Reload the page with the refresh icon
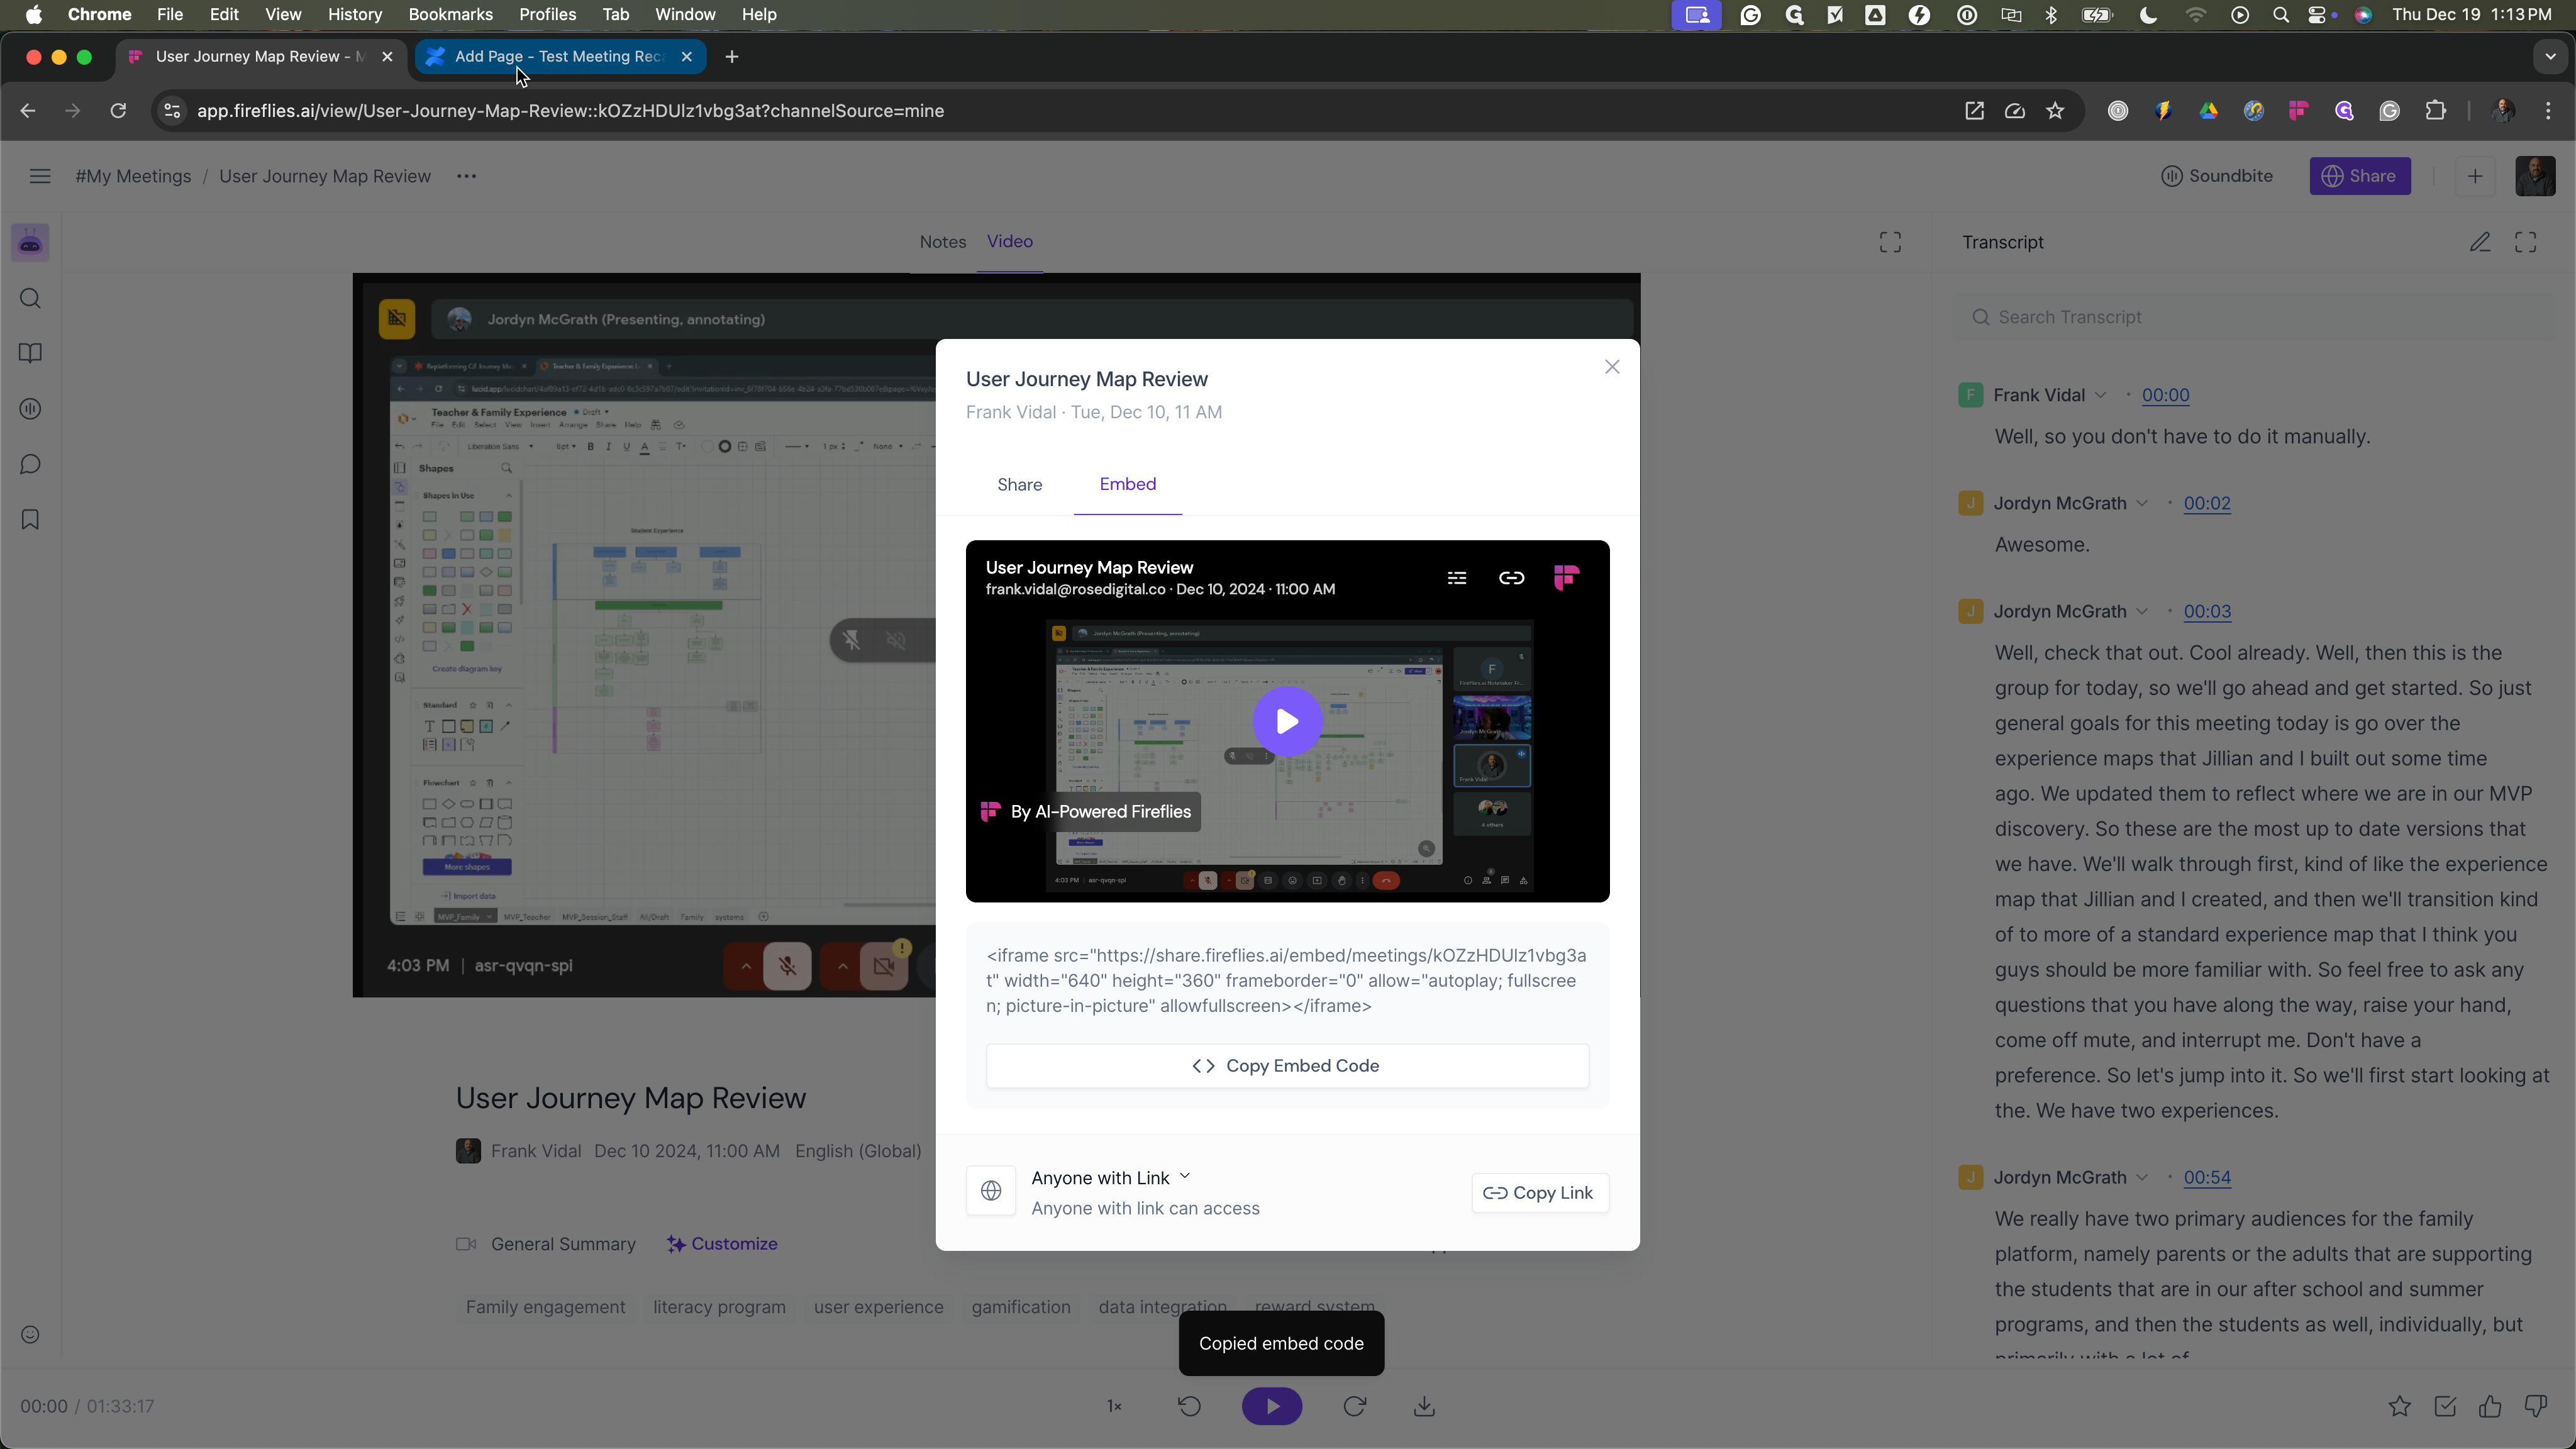2576x1449 pixels. pos(118,111)
